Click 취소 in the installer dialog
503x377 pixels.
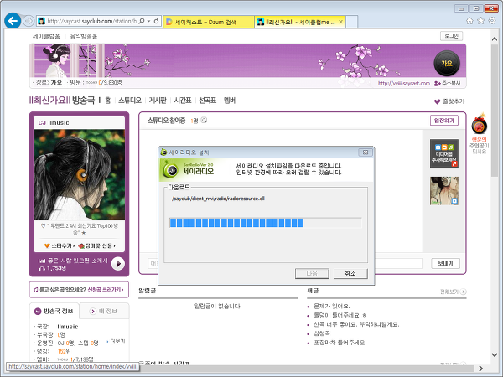(350, 273)
